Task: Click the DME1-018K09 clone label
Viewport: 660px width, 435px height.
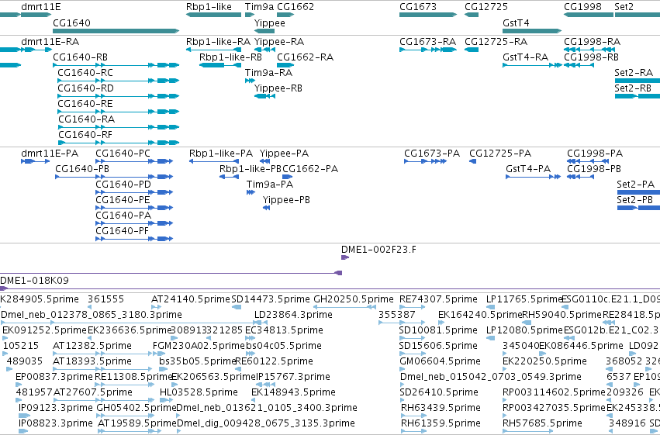Action: (x=35, y=281)
